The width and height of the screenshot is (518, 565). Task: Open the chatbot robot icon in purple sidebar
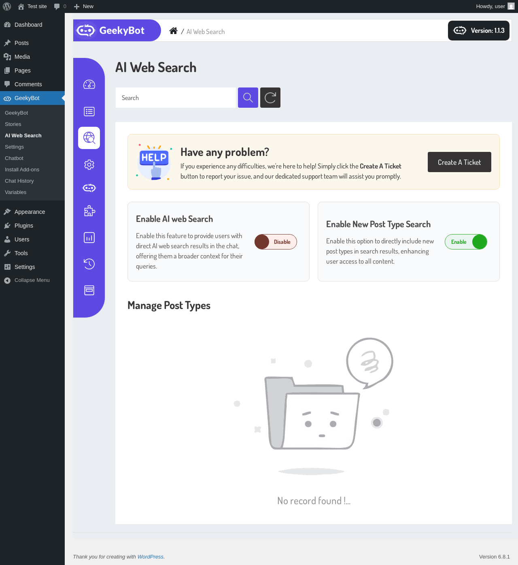[89, 188]
